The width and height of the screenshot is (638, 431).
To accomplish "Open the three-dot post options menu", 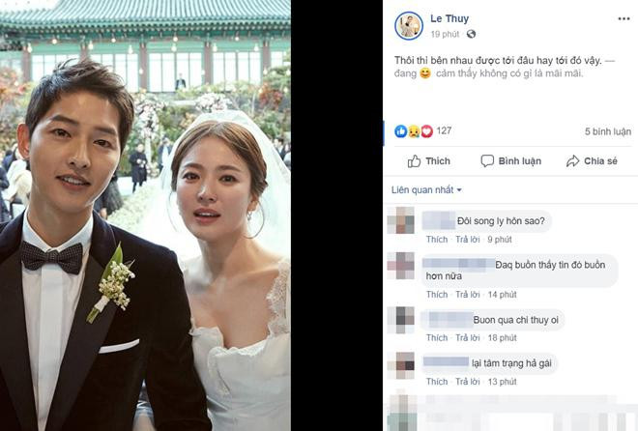I will click(623, 18).
